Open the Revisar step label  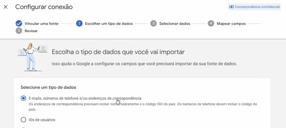31,31
